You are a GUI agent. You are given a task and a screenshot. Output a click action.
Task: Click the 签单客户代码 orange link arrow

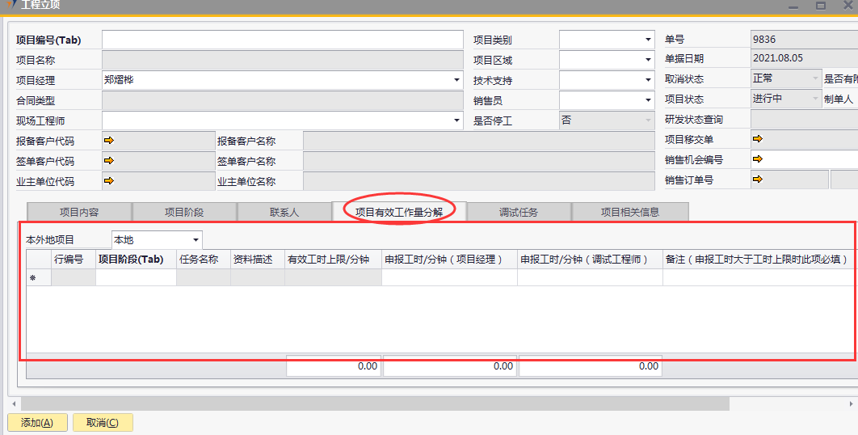pyautogui.click(x=110, y=160)
